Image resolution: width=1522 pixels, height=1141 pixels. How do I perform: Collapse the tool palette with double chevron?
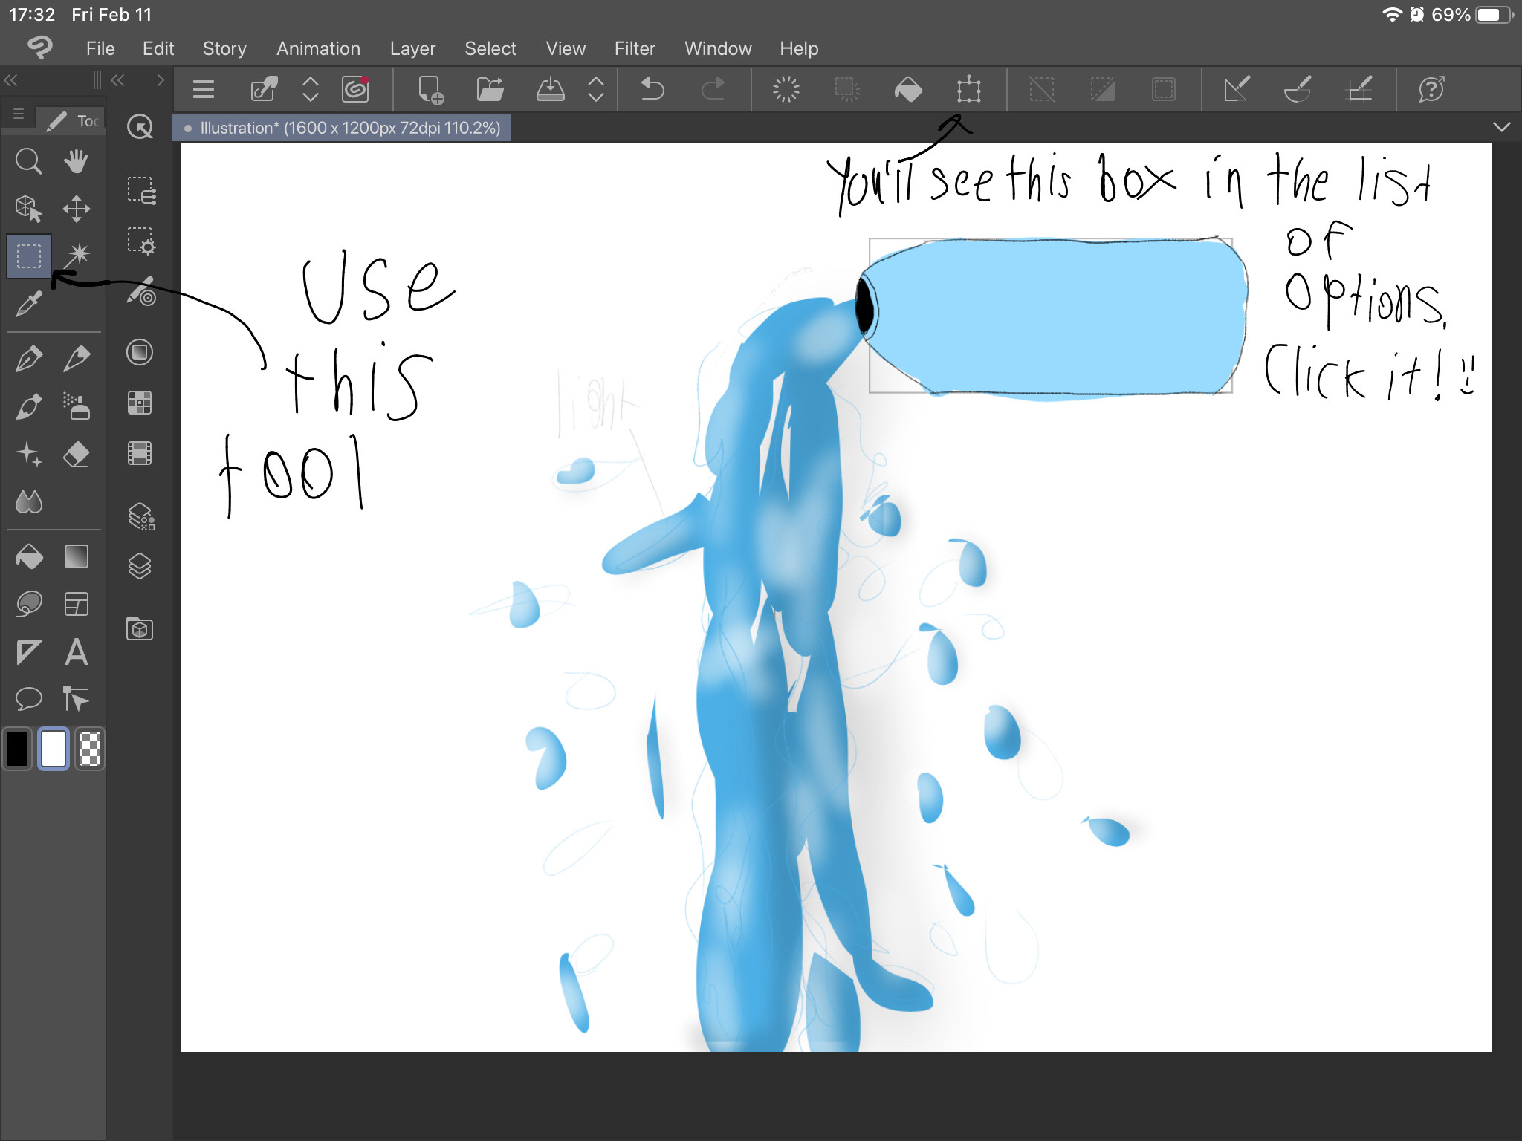click(x=11, y=80)
